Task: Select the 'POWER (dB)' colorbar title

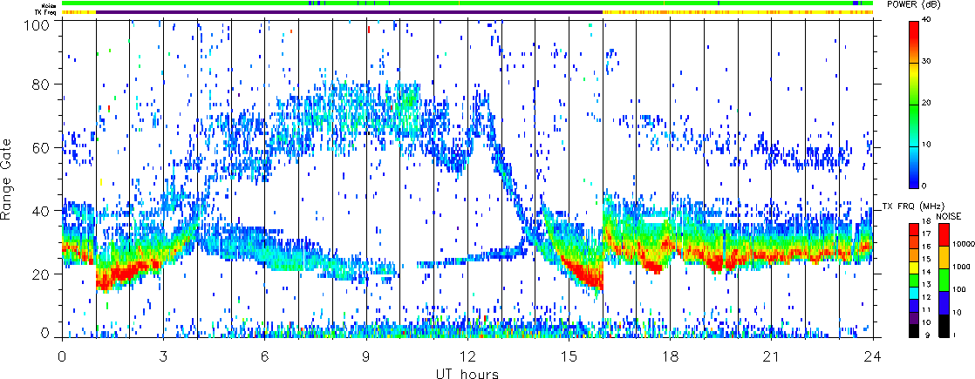Action: (913, 4)
